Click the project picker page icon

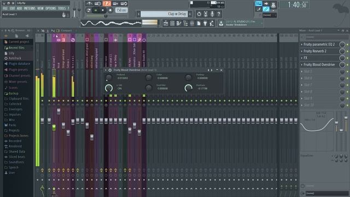pos(199,23)
